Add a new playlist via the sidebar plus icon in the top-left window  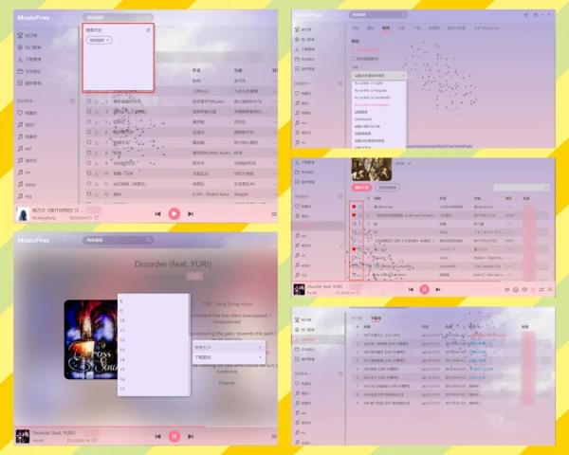click(x=73, y=100)
